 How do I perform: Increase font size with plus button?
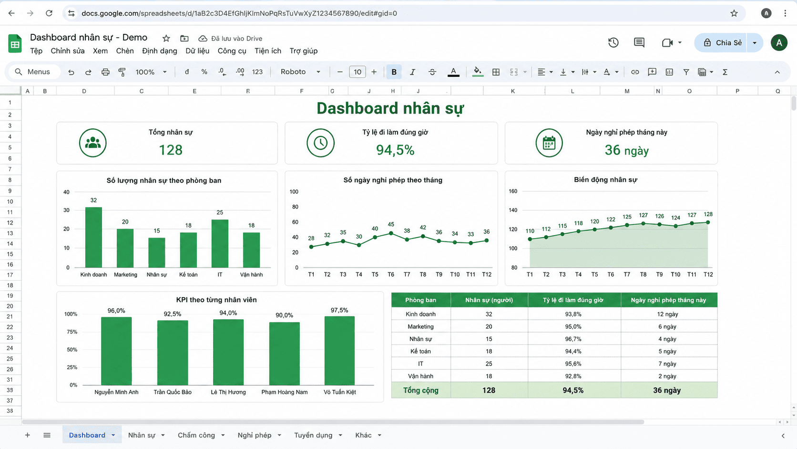coord(374,72)
